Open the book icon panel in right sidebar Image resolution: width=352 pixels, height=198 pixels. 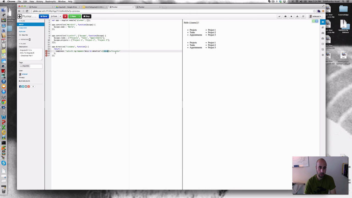point(323,27)
